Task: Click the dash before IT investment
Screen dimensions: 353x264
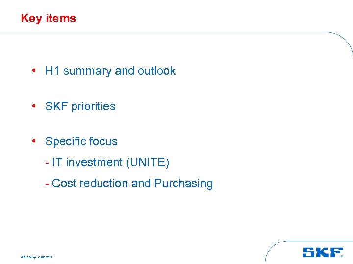Action: 47,163
